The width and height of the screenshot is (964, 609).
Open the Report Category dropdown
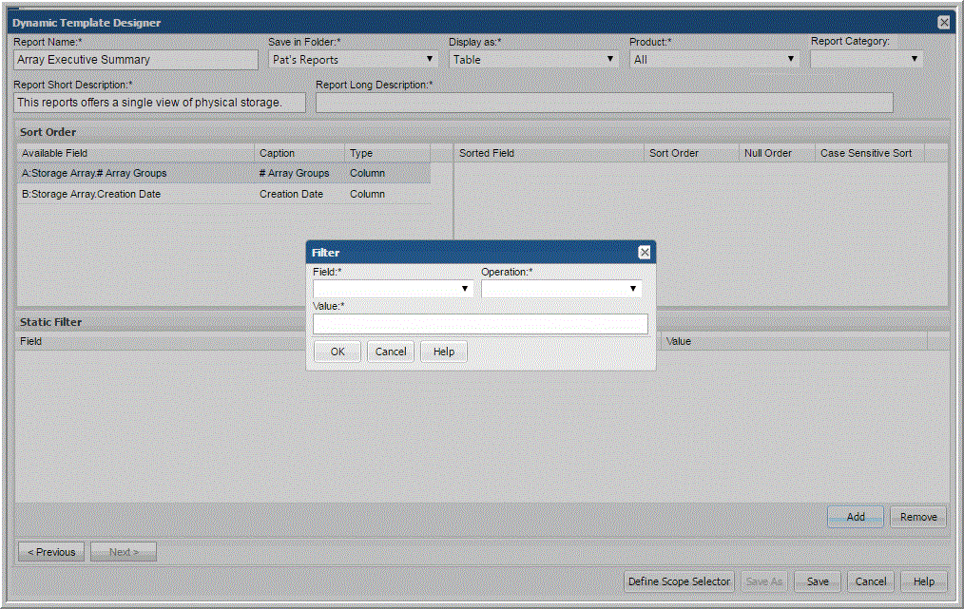[866, 59]
